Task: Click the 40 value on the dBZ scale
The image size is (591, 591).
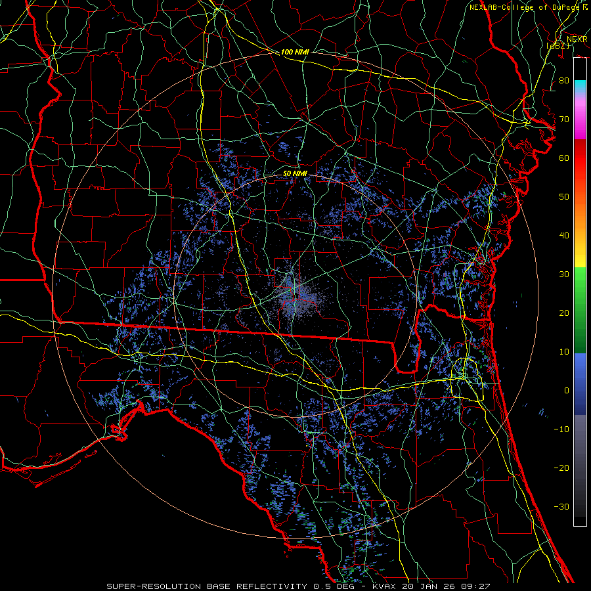Action: click(x=564, y=236)
